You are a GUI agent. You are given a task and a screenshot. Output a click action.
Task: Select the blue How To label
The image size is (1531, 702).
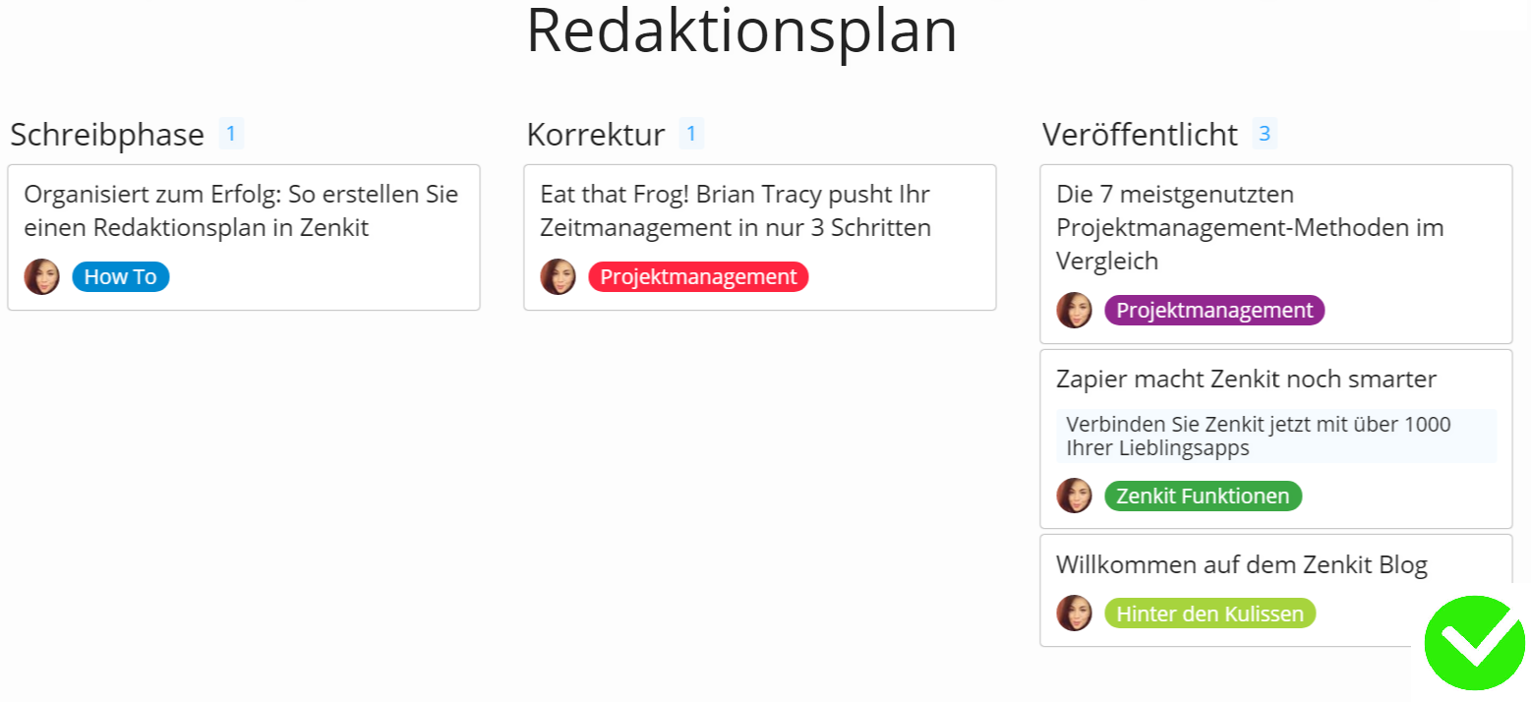pos(121,277)
